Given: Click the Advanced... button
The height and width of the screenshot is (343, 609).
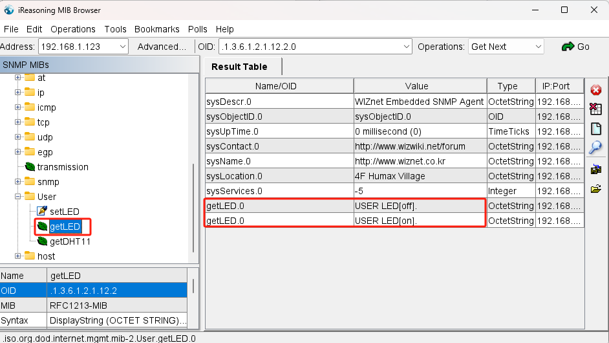Looking at the screenshot, I should point(162,47).
